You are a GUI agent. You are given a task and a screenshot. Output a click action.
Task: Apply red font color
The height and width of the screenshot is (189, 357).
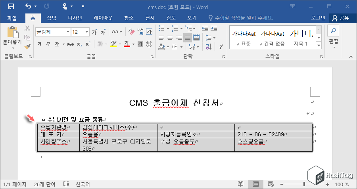pos(127,44)
